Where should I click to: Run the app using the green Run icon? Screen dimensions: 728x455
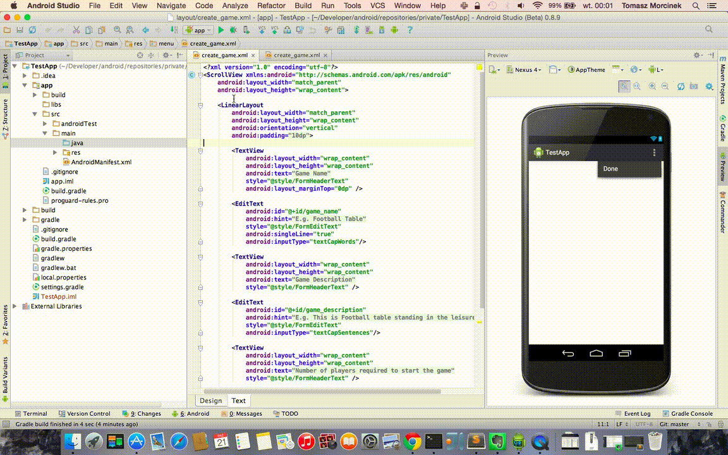[x=221, y=29]
